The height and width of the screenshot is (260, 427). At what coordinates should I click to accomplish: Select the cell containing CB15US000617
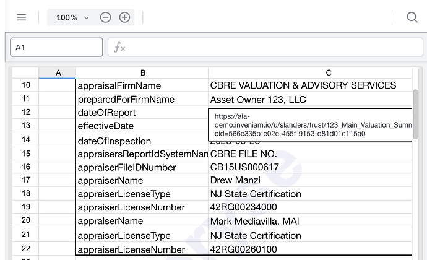(309, 167)
